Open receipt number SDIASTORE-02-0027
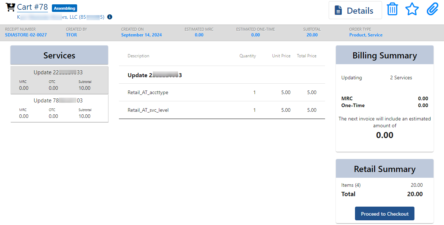The height and width of the screenshot is (225, 444). tap(26, 35)
